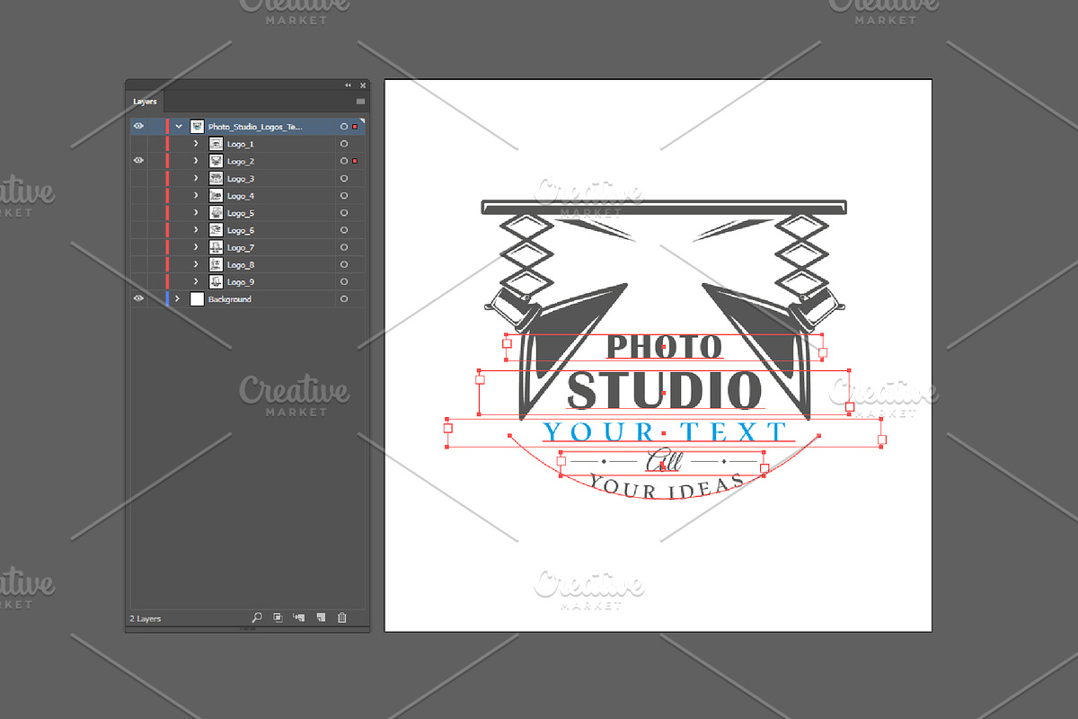This screenshot has width=1078, height=719.
Task: Close the Layers panel
Action: pos(363,85)
